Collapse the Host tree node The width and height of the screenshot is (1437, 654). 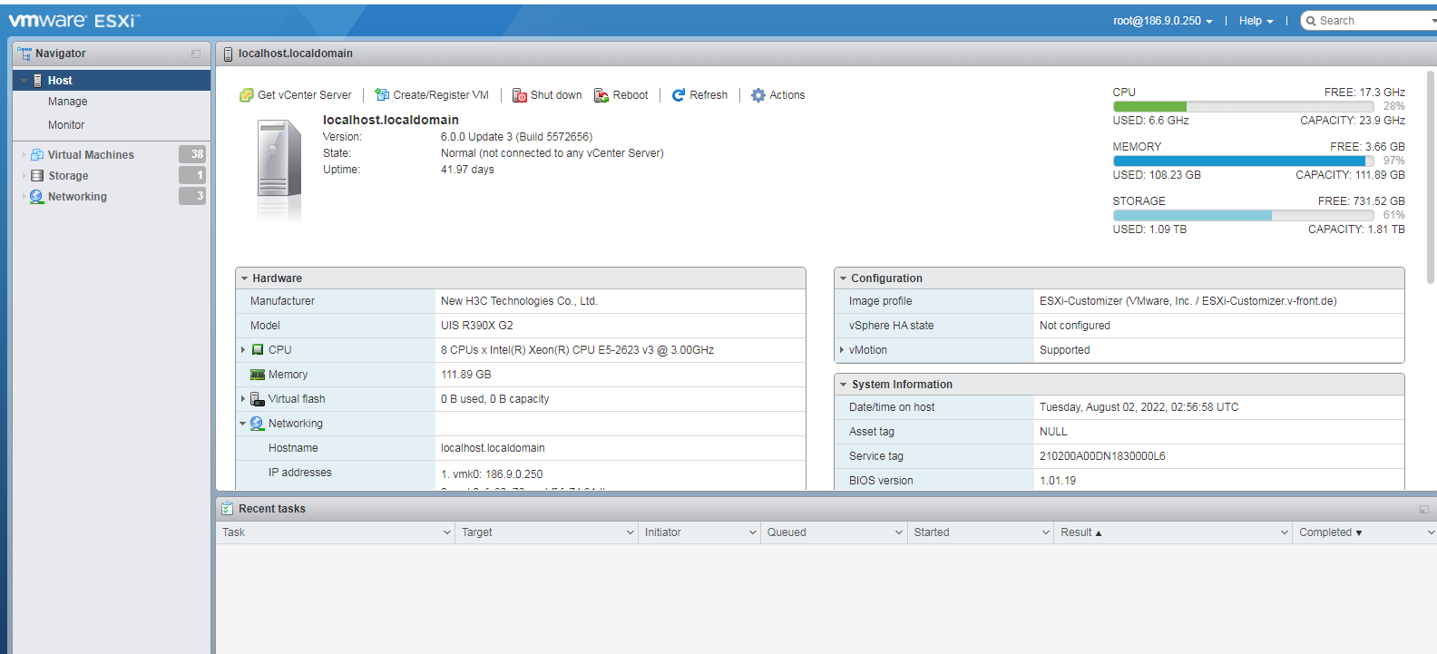click(24, 81)
